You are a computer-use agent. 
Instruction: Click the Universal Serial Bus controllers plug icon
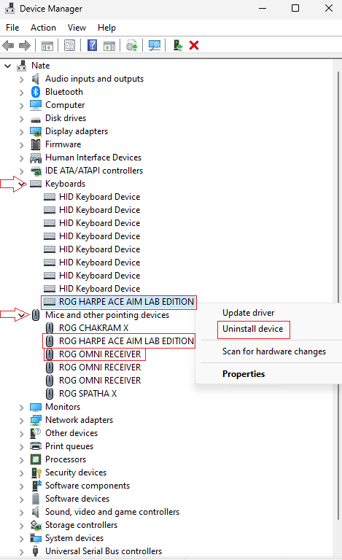tap(35, 551)
